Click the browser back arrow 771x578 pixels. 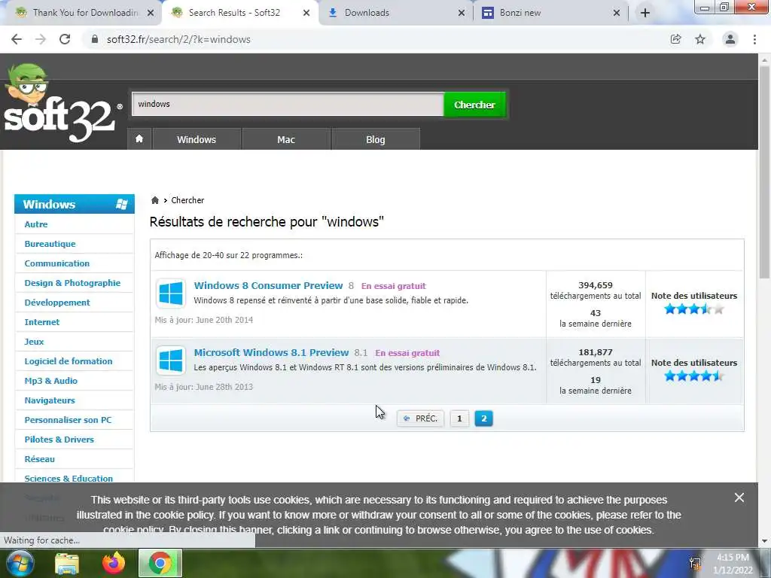pos(17,39)
